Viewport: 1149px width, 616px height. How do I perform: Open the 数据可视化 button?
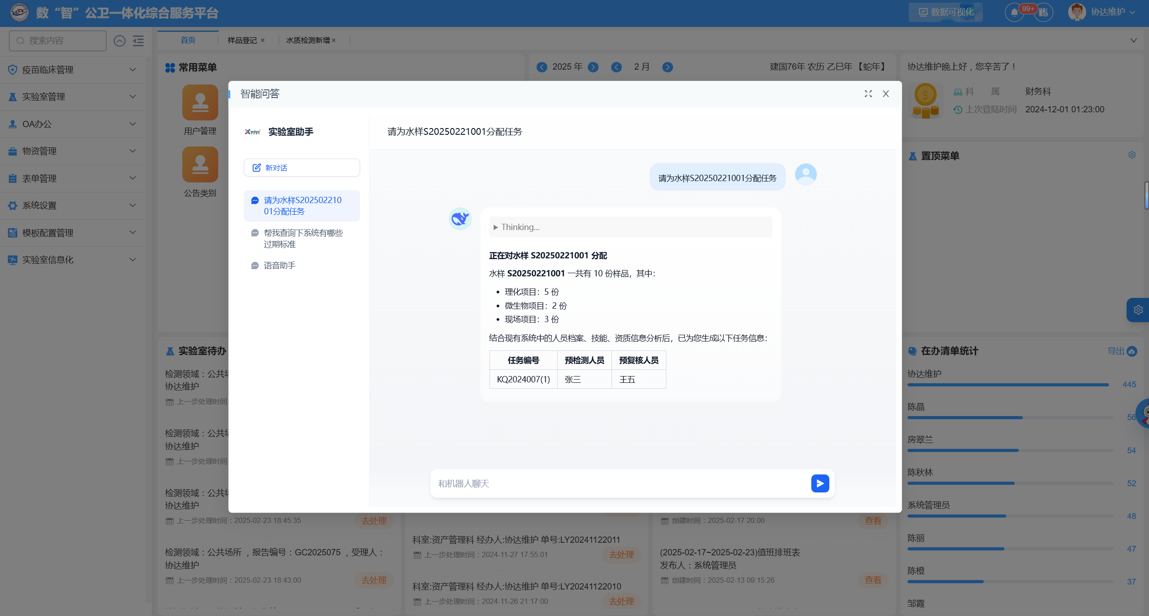point(946,12)
